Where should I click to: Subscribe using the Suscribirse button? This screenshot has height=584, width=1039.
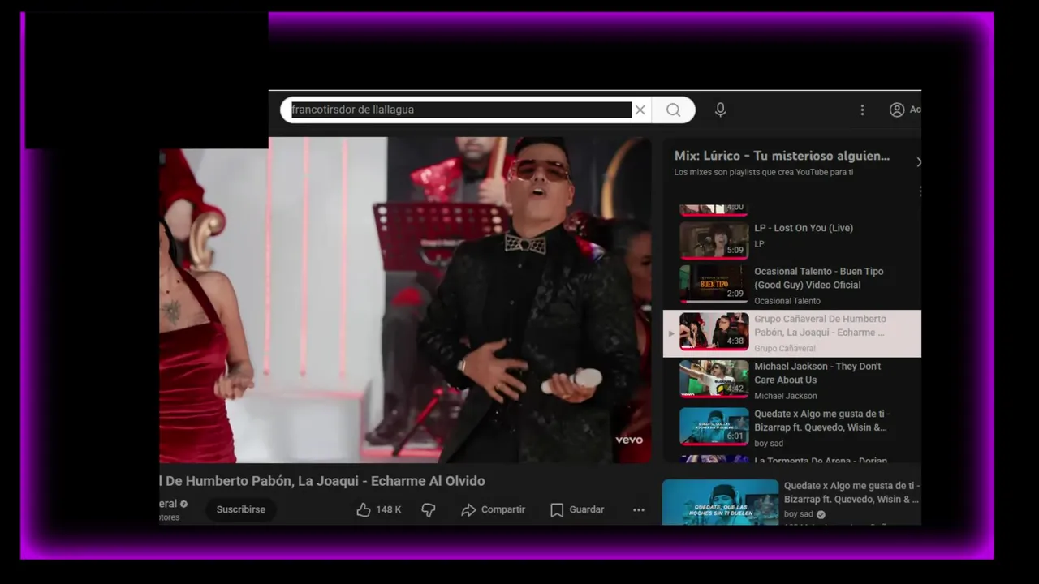(x=241, y=509)
